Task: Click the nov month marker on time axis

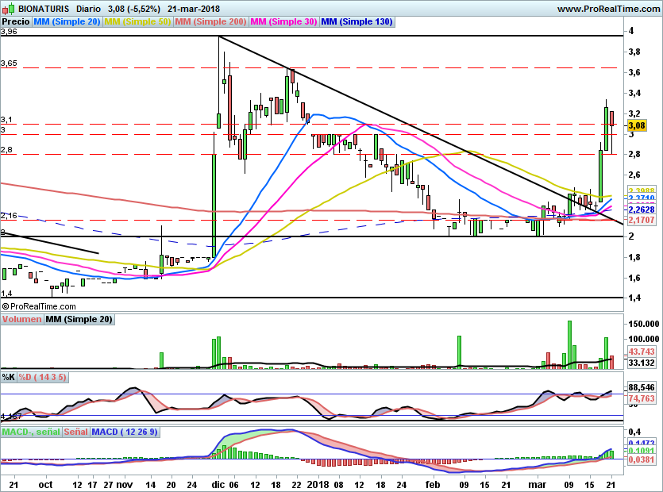Action: pyautogui.click(x=125, y=485)
